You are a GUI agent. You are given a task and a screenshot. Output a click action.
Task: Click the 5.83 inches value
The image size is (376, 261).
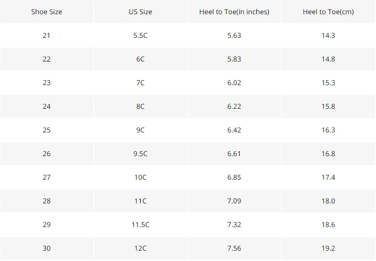coord(234,59)
